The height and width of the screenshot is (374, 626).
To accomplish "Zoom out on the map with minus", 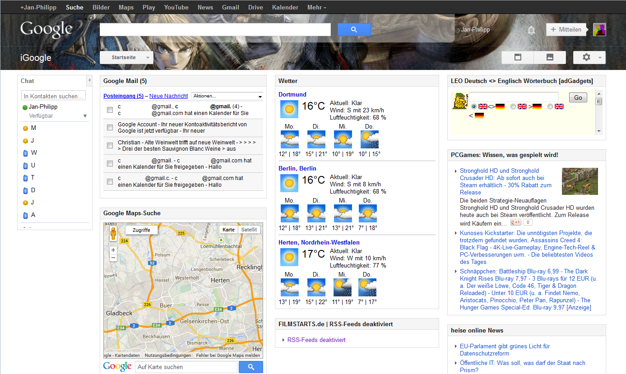I will (113, 258).
